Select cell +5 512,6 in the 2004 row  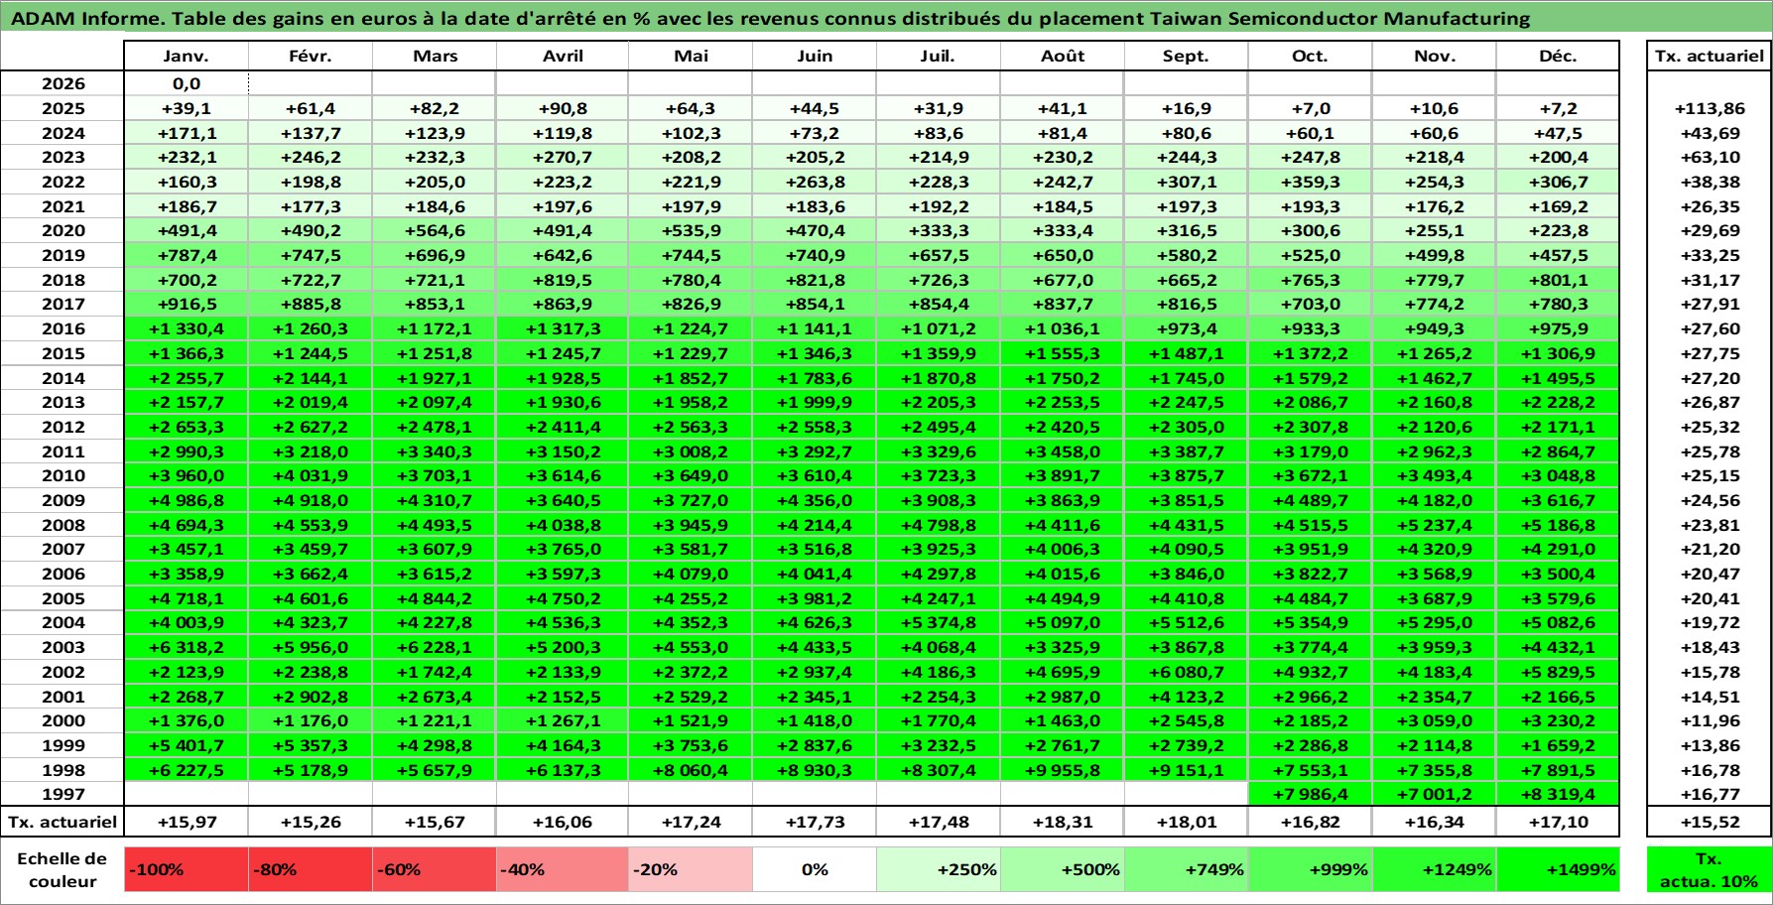click(1187, 622)
